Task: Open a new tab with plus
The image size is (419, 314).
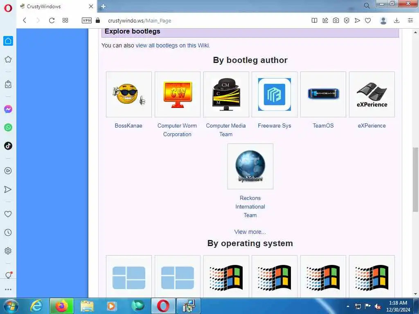Action: click(104, 7)
